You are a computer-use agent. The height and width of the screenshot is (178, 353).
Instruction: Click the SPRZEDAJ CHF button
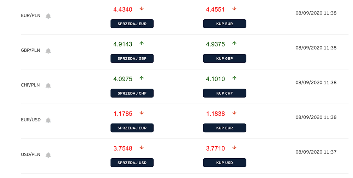132,93
